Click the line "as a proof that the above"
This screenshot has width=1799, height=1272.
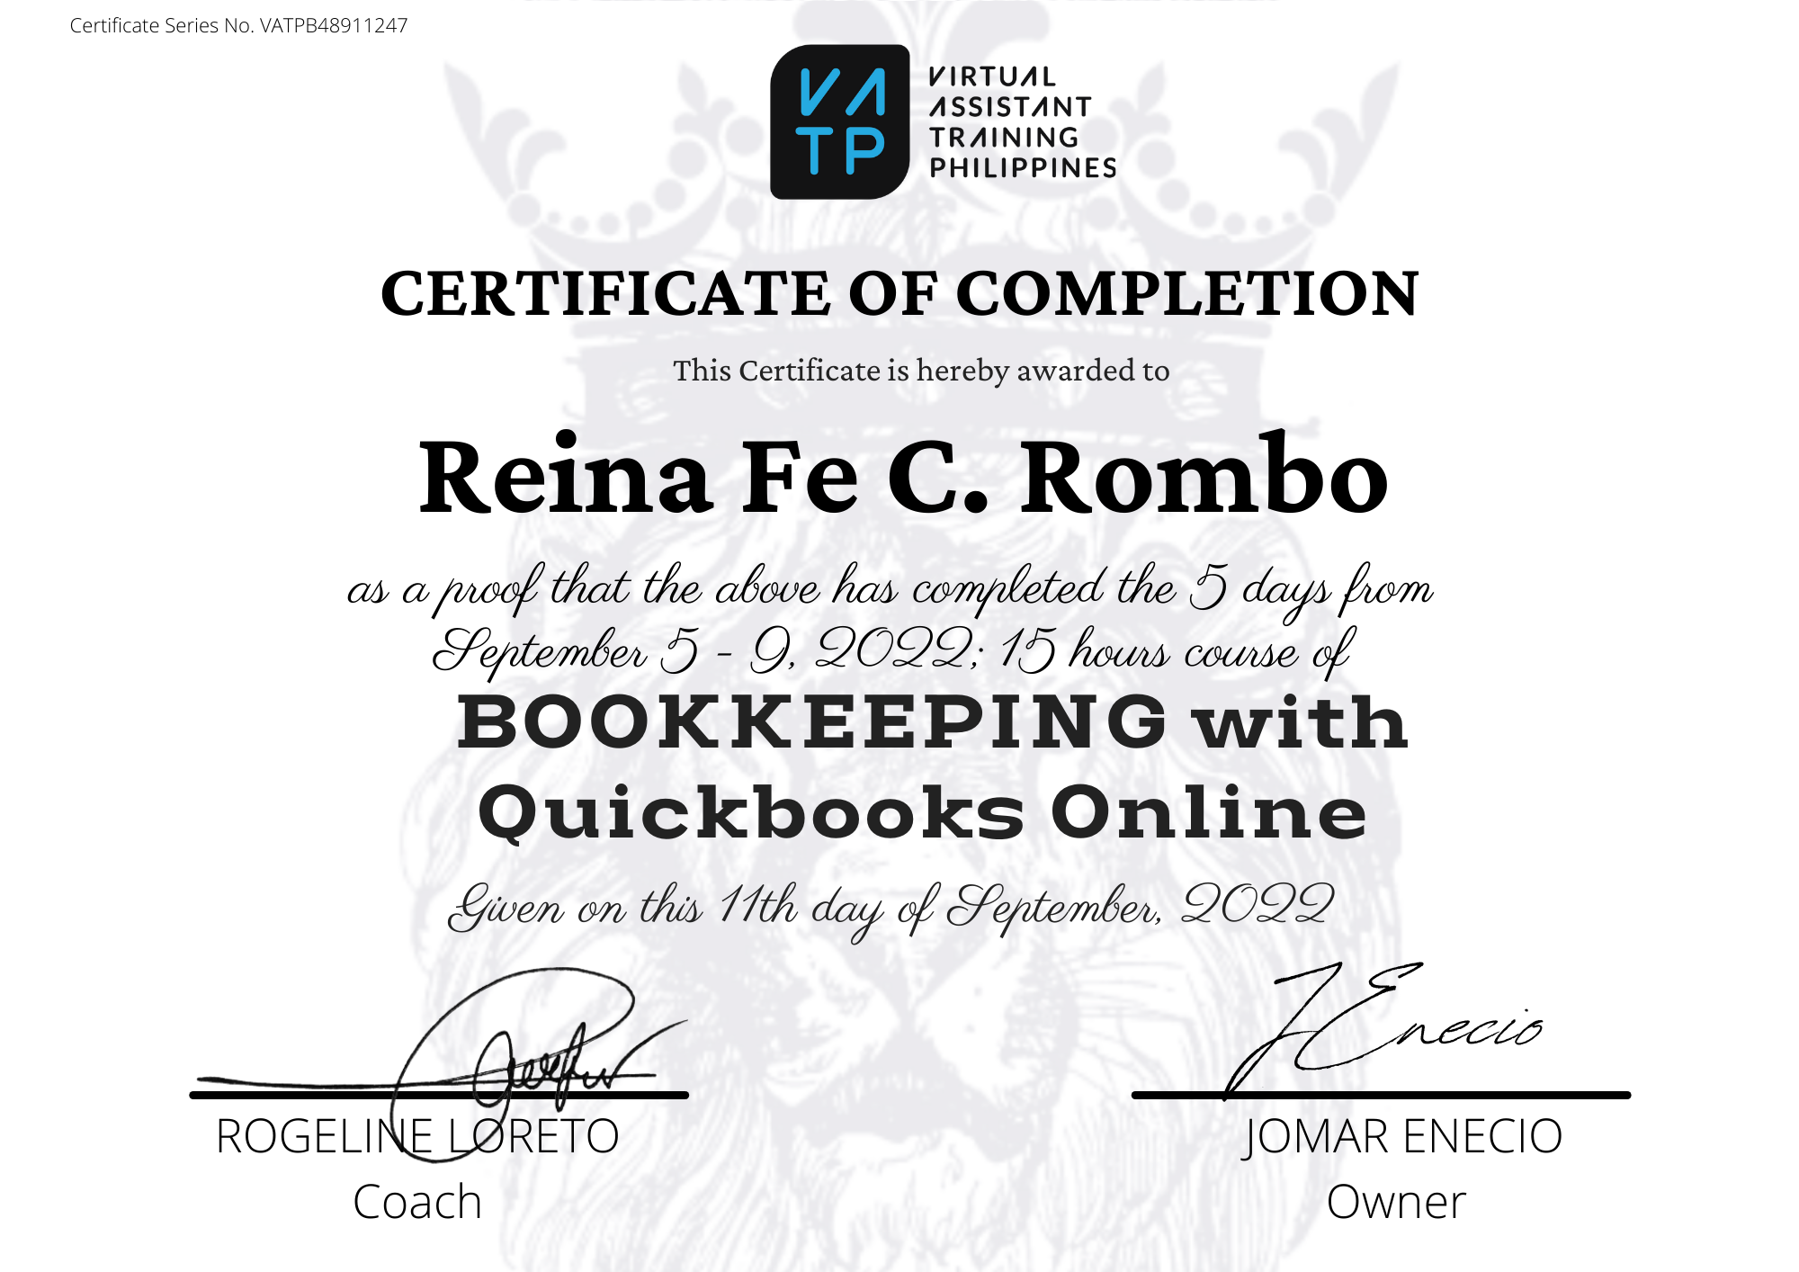[891, 590]
